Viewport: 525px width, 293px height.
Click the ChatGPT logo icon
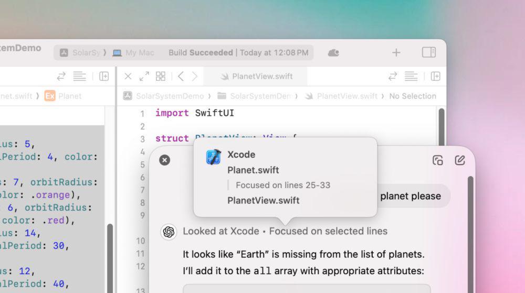(x=169, y=232)
